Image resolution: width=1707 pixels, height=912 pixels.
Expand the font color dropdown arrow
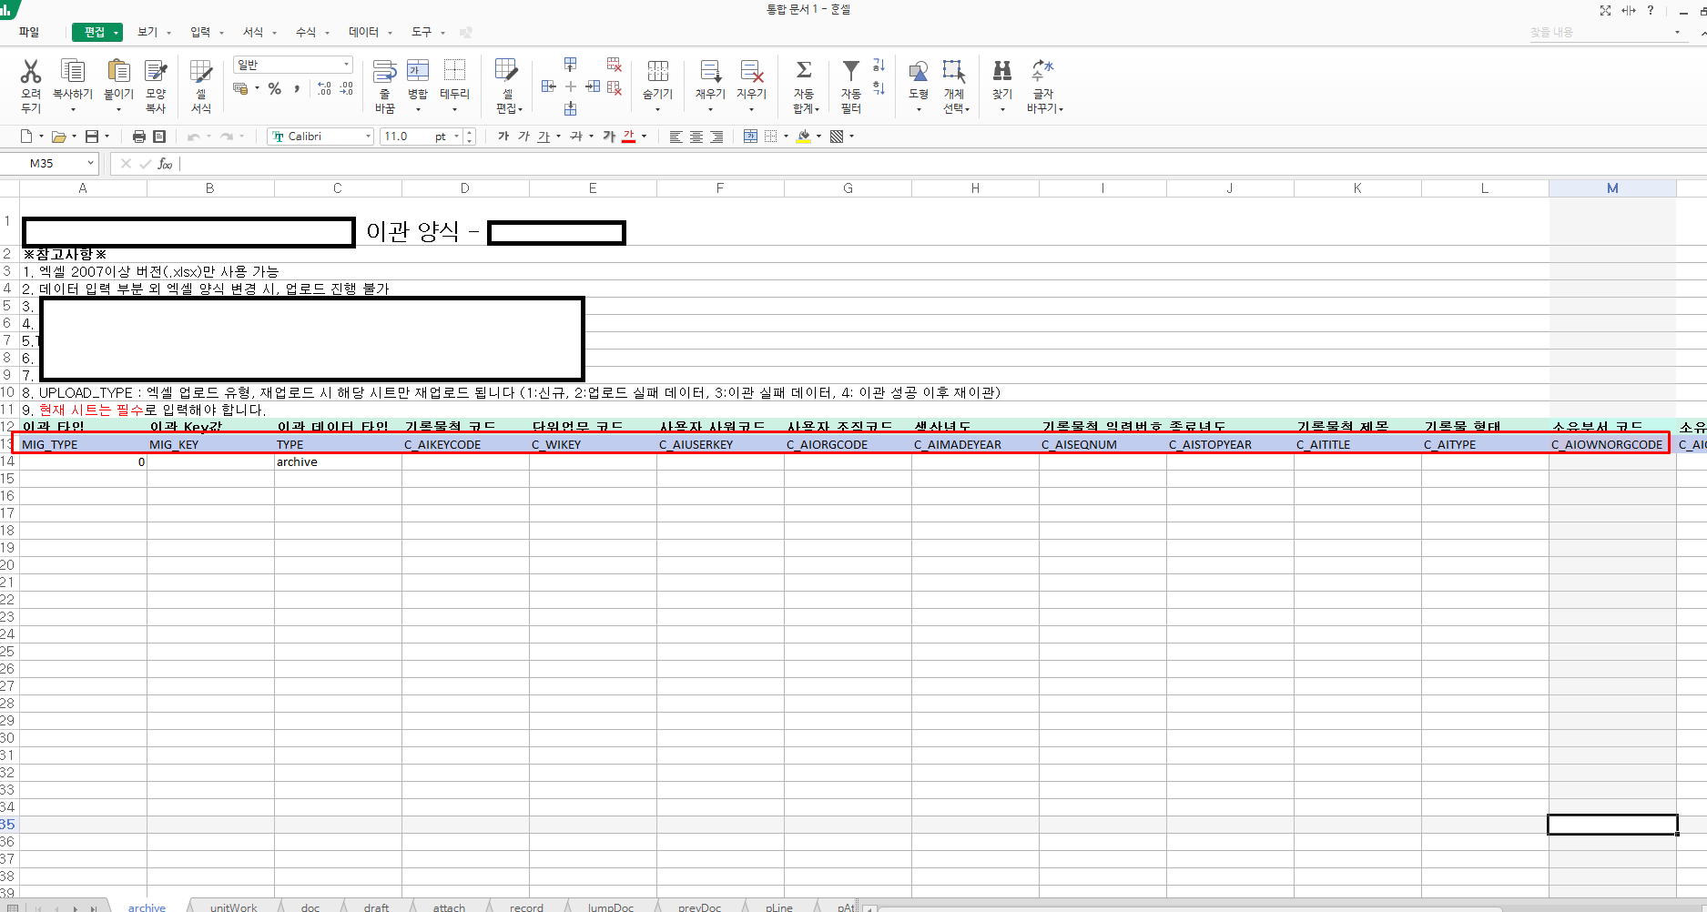pyautogui.click(x=645, y=137)
